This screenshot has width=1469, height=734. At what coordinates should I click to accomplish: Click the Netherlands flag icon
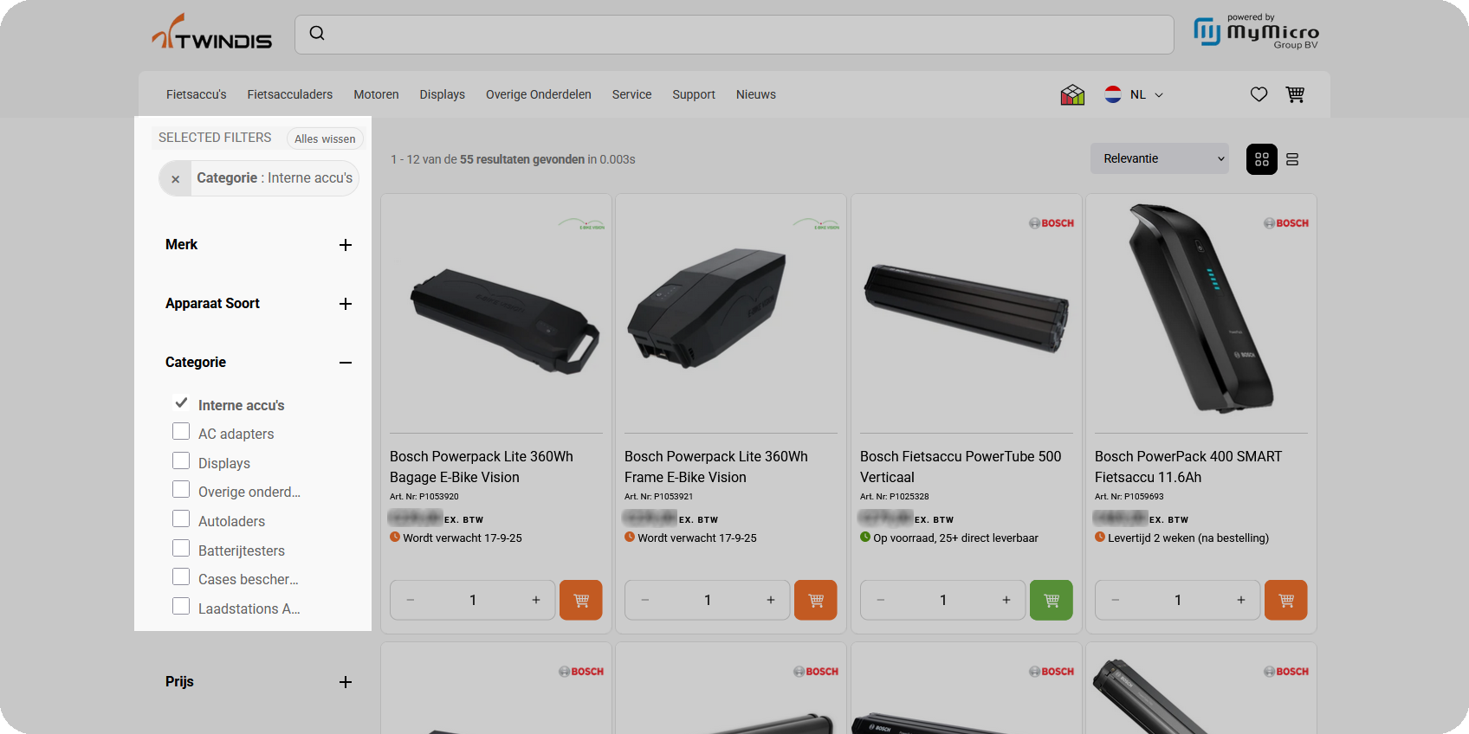[x=1113, y=94]
